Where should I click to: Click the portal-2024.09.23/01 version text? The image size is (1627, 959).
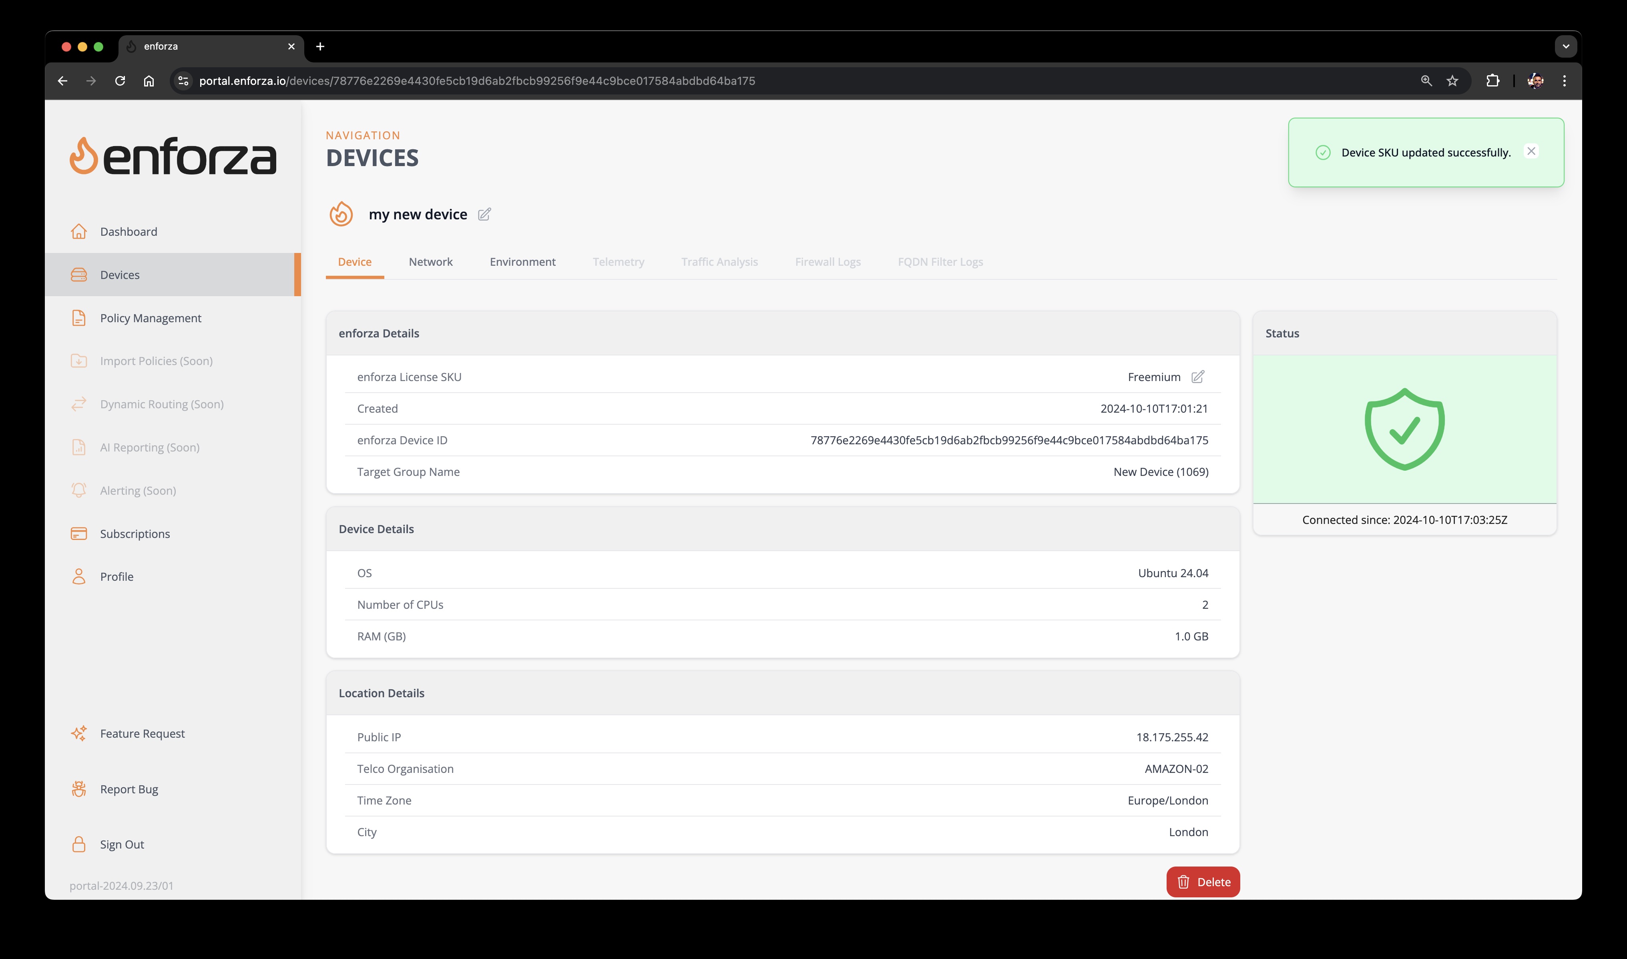[x=122, y=886]
